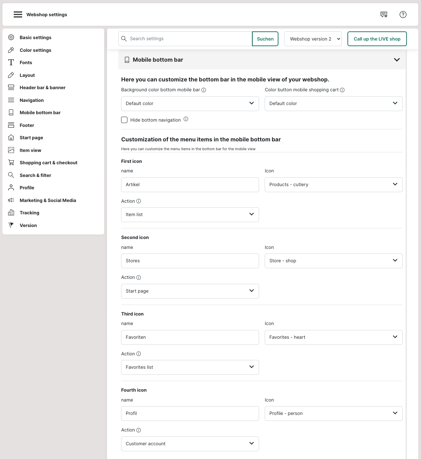Viewport: 421px width, 459px height.
Task: Enable Hide bottom navigation checkbox
Action: pos(124,120)
